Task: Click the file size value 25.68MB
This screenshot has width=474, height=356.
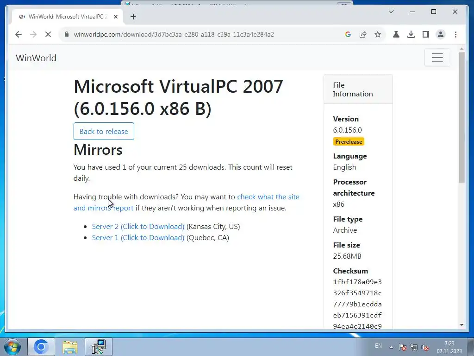Action: point(347,256)
